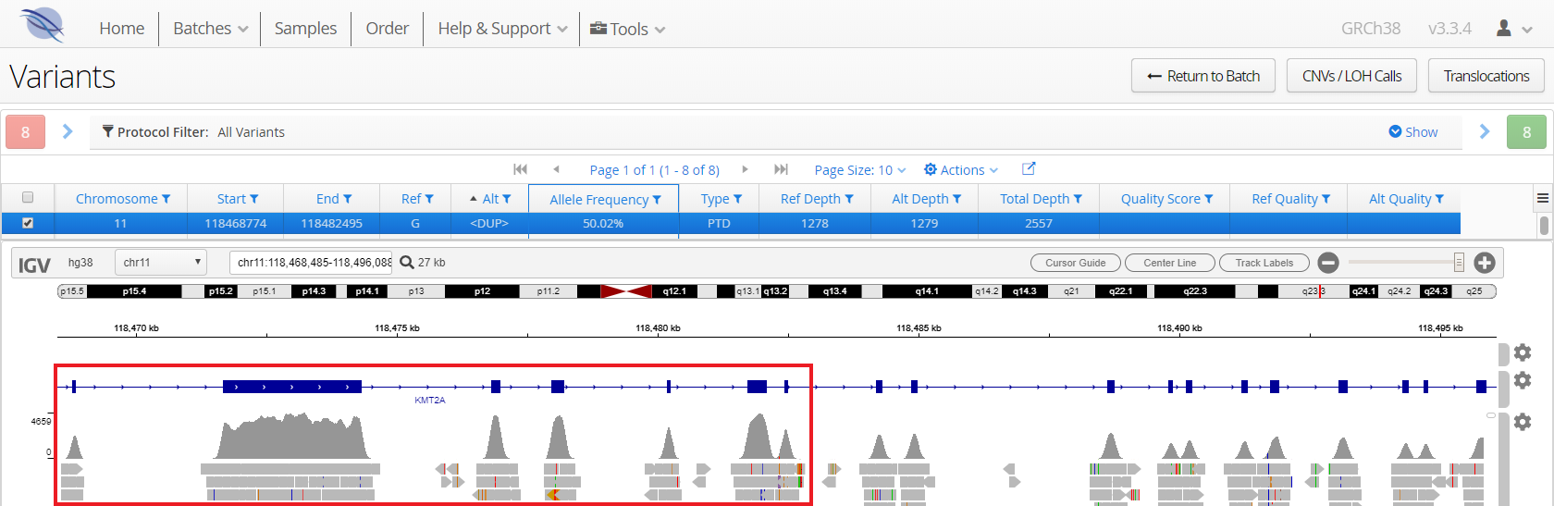Filter the Chromosome column

[166, 199]
